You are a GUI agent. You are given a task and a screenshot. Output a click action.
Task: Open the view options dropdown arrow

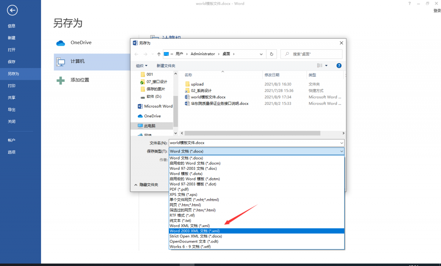[x=326, y=66]
